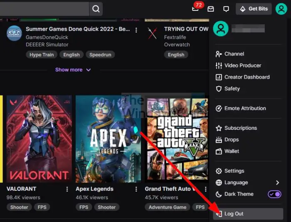
Task: Click the Language globe icon
Action: coord(219,183)
